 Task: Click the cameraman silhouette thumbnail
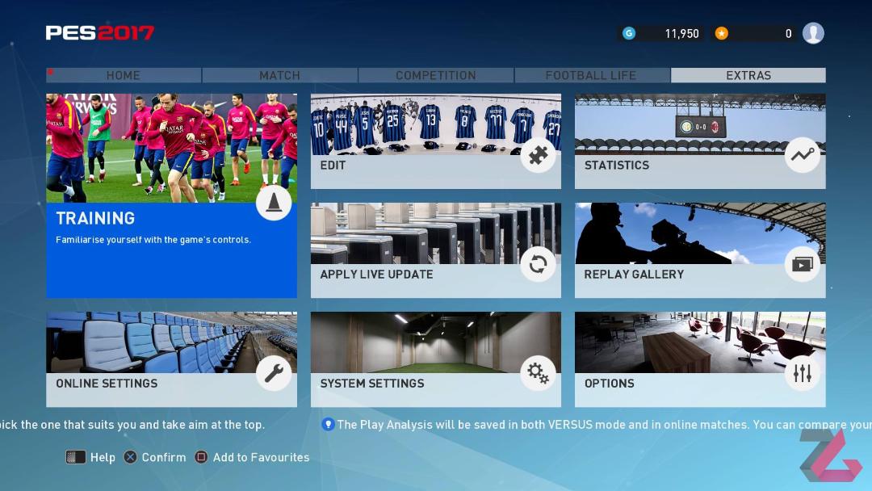700,233
